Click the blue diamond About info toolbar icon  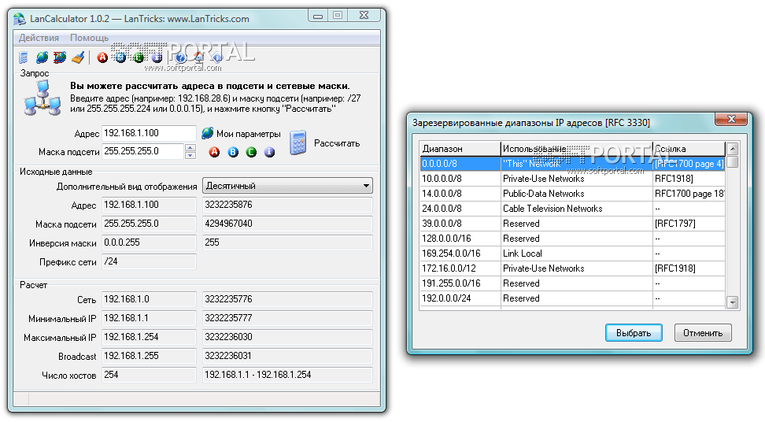pyautogui.click(x=217, y=57)
